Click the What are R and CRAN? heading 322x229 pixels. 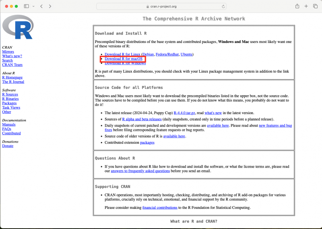[194, 221]
